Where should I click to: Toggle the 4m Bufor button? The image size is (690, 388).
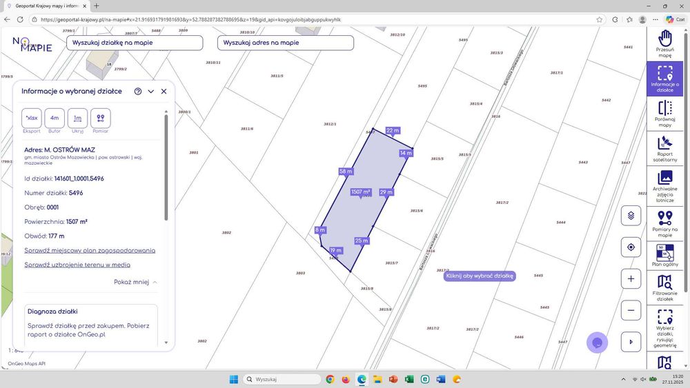click(55, 121)
